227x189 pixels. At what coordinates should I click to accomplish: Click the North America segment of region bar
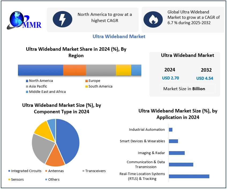pos(40,70)
